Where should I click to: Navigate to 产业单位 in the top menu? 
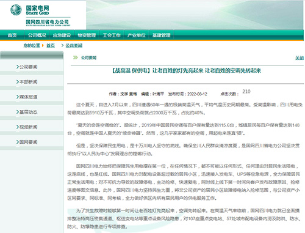pyautogui.click(x=137, y=35)
